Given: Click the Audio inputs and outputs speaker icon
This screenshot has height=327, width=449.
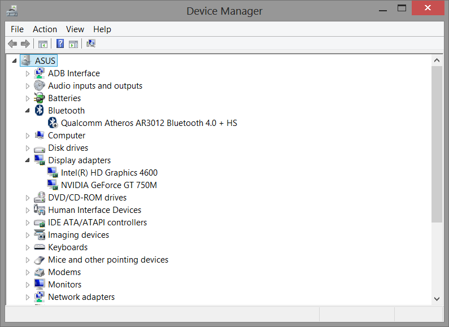Looking at the screenshot, I should 39,85.
